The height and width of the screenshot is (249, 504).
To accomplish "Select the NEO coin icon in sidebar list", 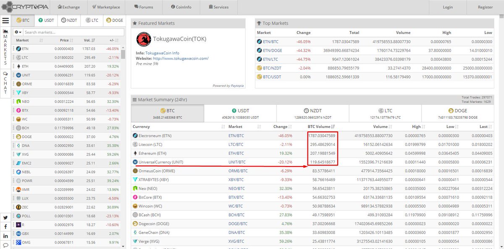I will pyautogui.click(x=18, y=101).
